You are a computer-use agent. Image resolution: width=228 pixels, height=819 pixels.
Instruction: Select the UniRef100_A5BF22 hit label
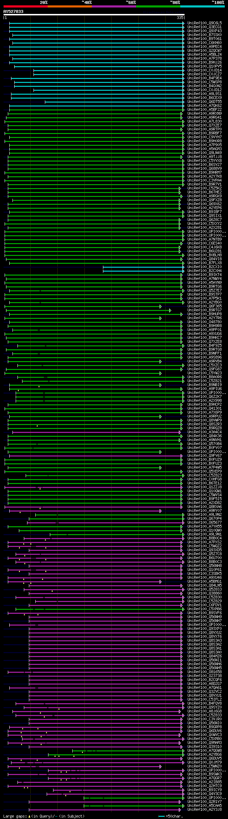(204, 110)
